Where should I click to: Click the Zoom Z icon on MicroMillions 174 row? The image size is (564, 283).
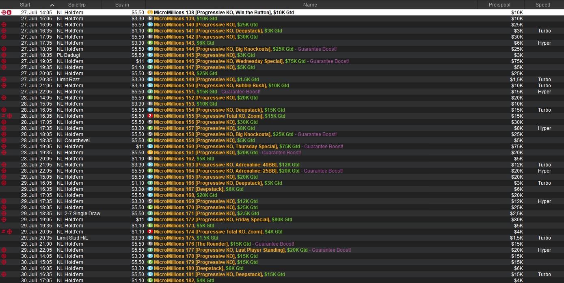(4, 232)
